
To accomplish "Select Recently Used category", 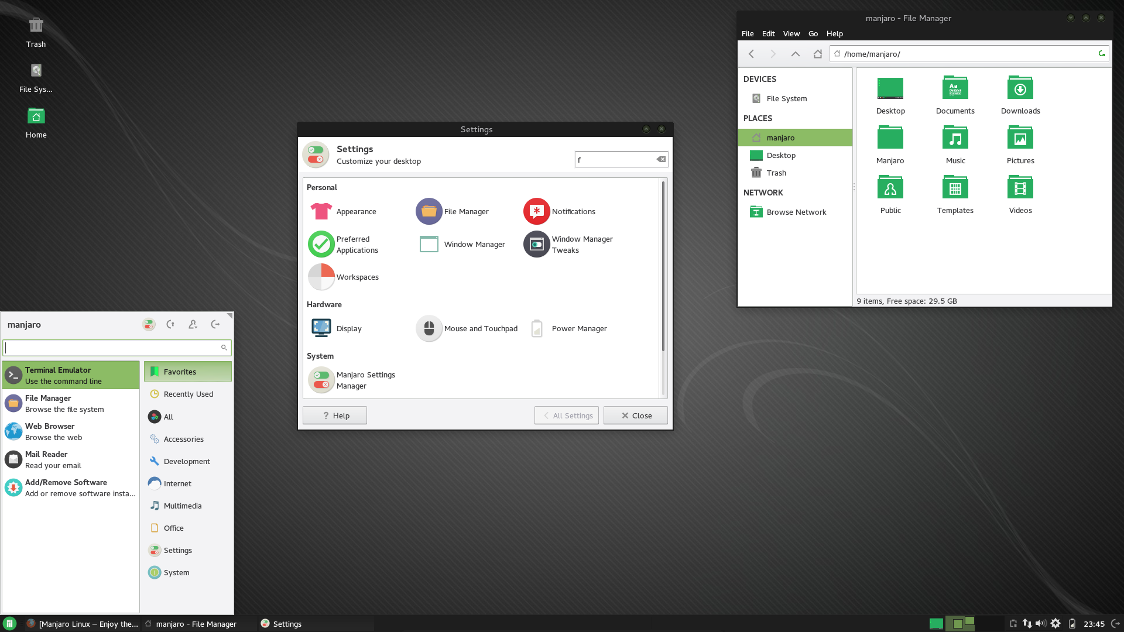I will (188, 394).
